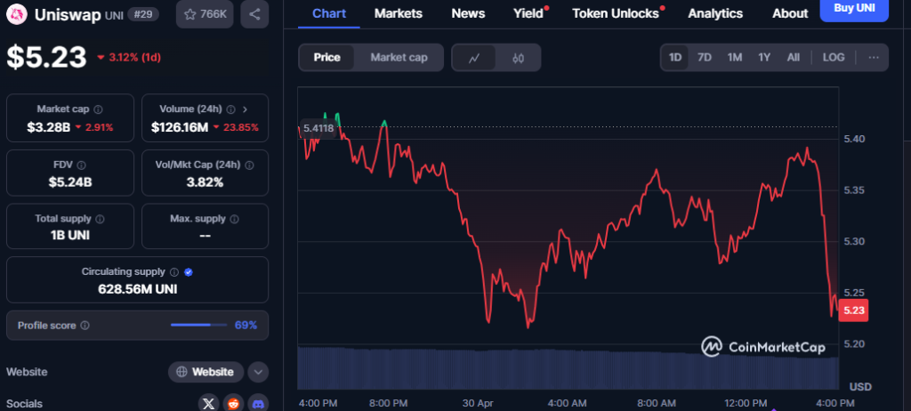This screenshot has width=911, height=411.
Task: Open Volume (24h) details chevron arrow
Action: [245, 109]
